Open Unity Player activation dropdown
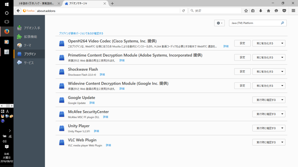298x167 pixels. 269,128
